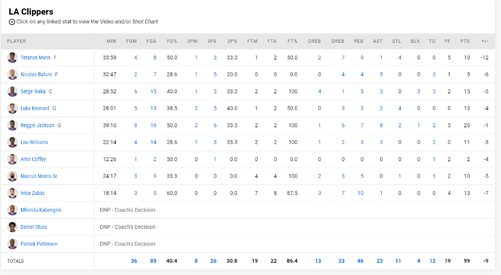Click the +/- column header

[x=485, y=41]
